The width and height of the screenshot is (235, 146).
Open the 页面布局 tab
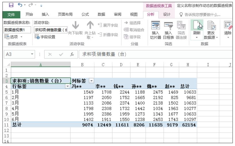tap(65, 14)
